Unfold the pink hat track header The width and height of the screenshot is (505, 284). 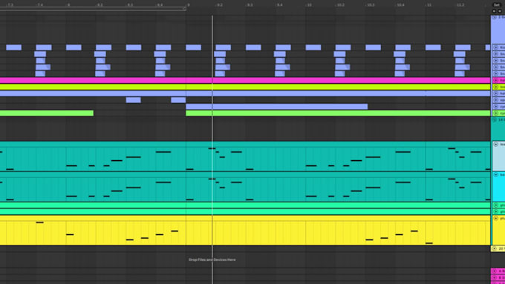point(496,80)
